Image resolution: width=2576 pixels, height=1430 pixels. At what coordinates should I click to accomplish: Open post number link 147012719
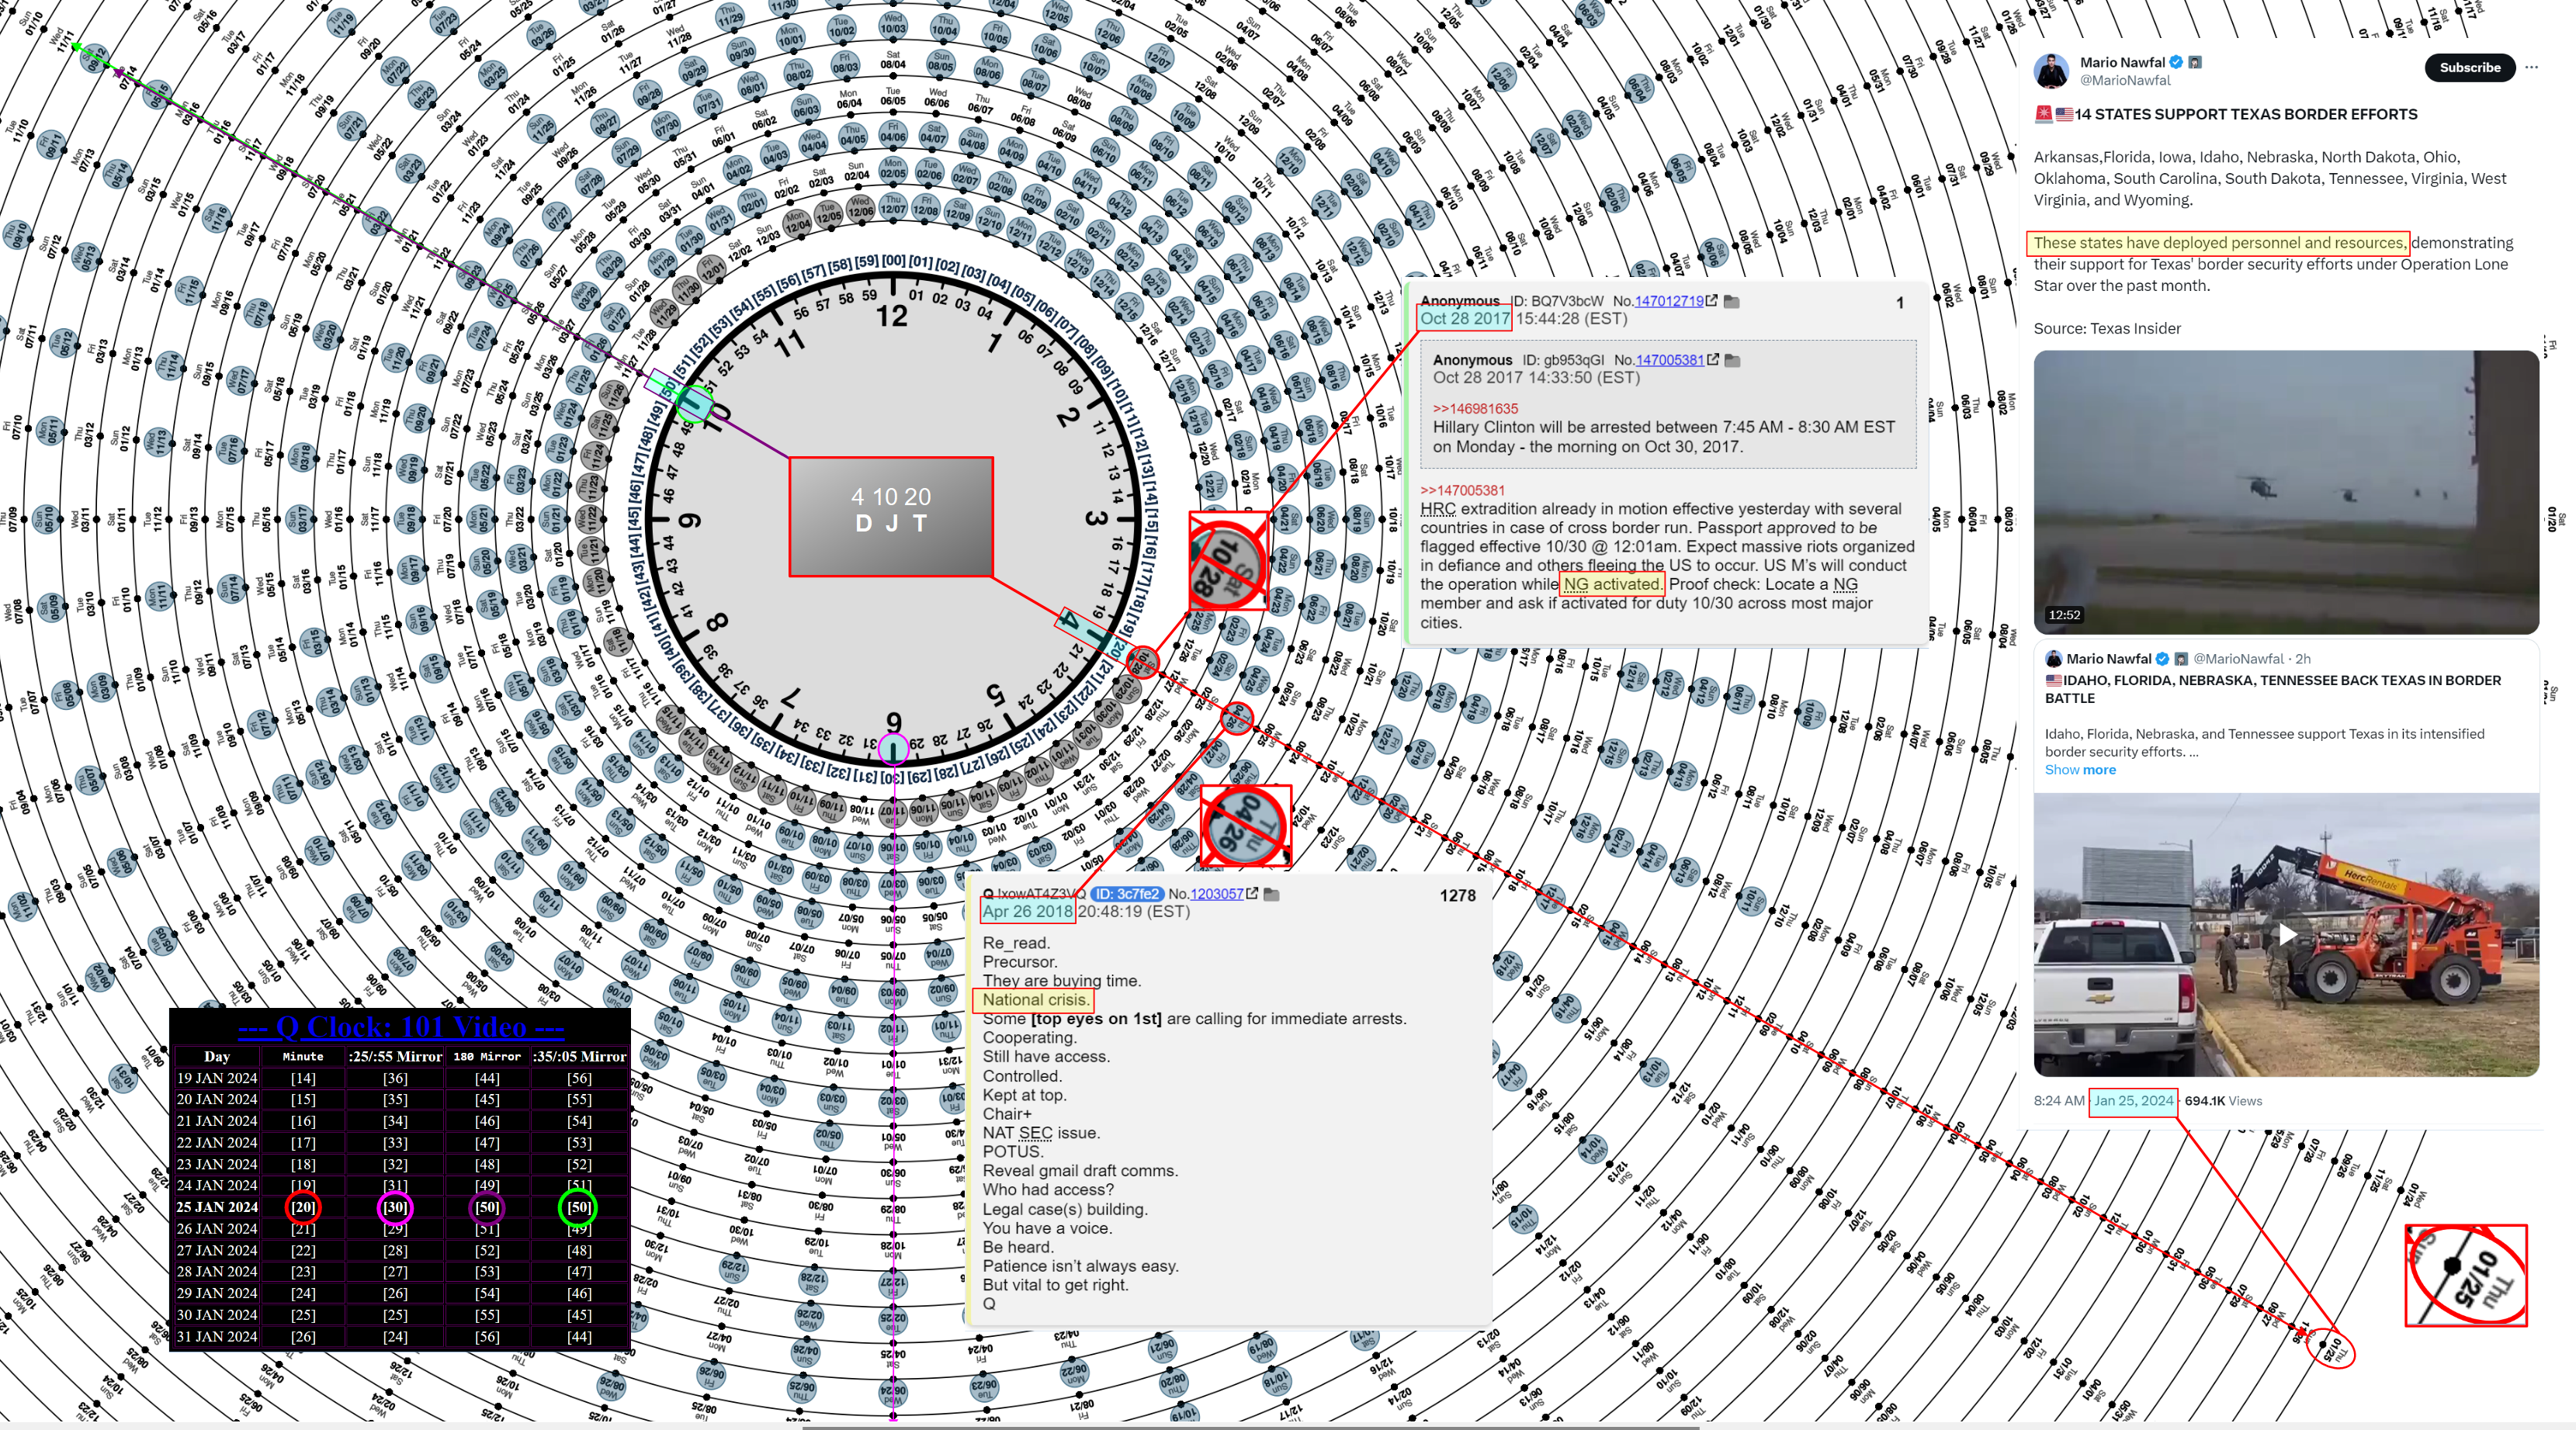(x=1669, y=300)
